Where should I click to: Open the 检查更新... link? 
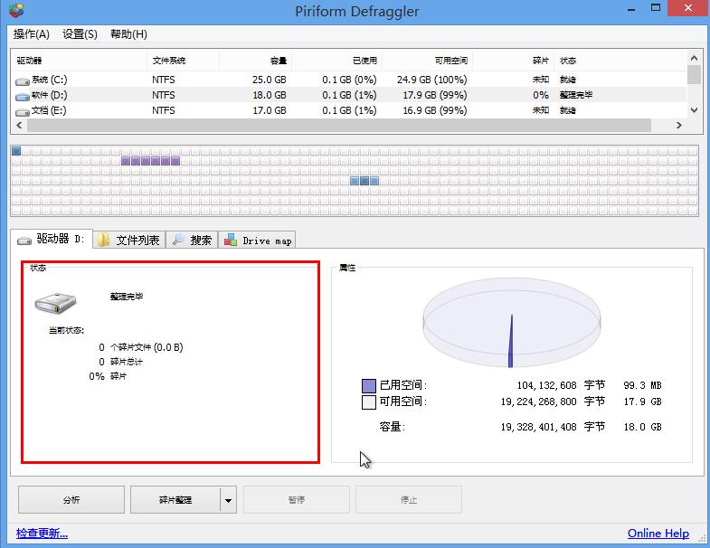[42, 533]
